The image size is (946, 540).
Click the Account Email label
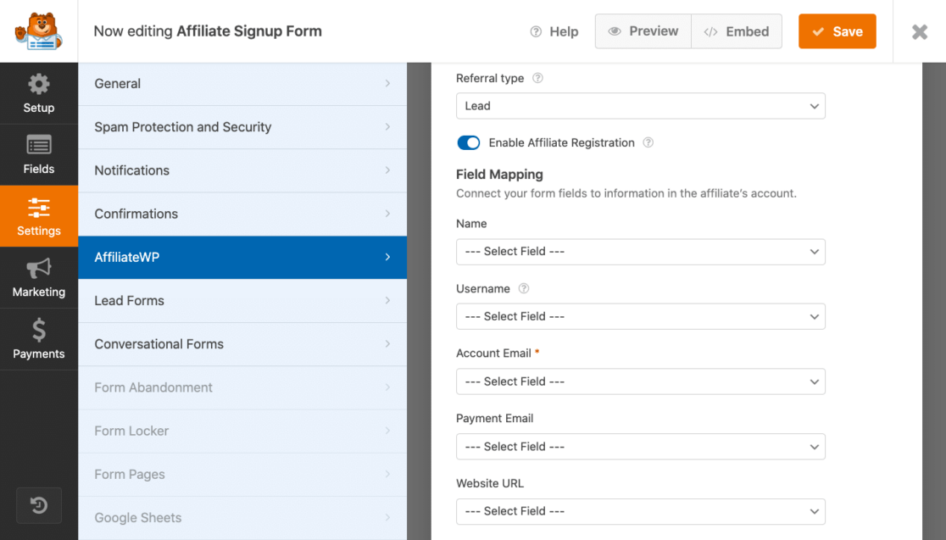point(493,354)
